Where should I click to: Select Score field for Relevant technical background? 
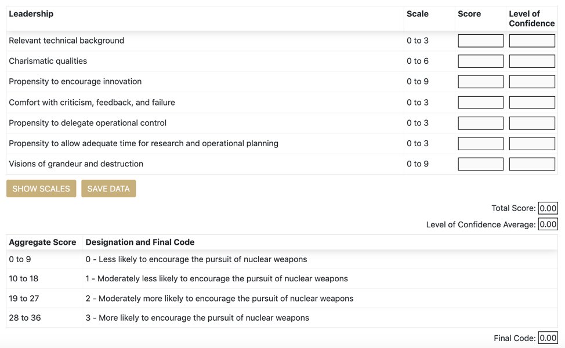480,41
